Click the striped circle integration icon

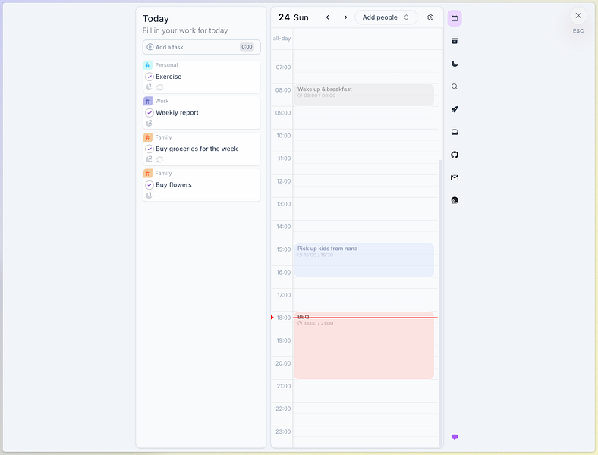pos(455,200)
